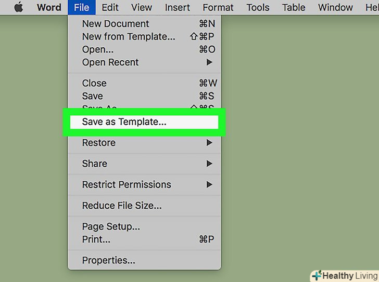379x282 pixels.
Task: Select New from Template menu item
Action: pyautogui.click(x=129, y=37)
